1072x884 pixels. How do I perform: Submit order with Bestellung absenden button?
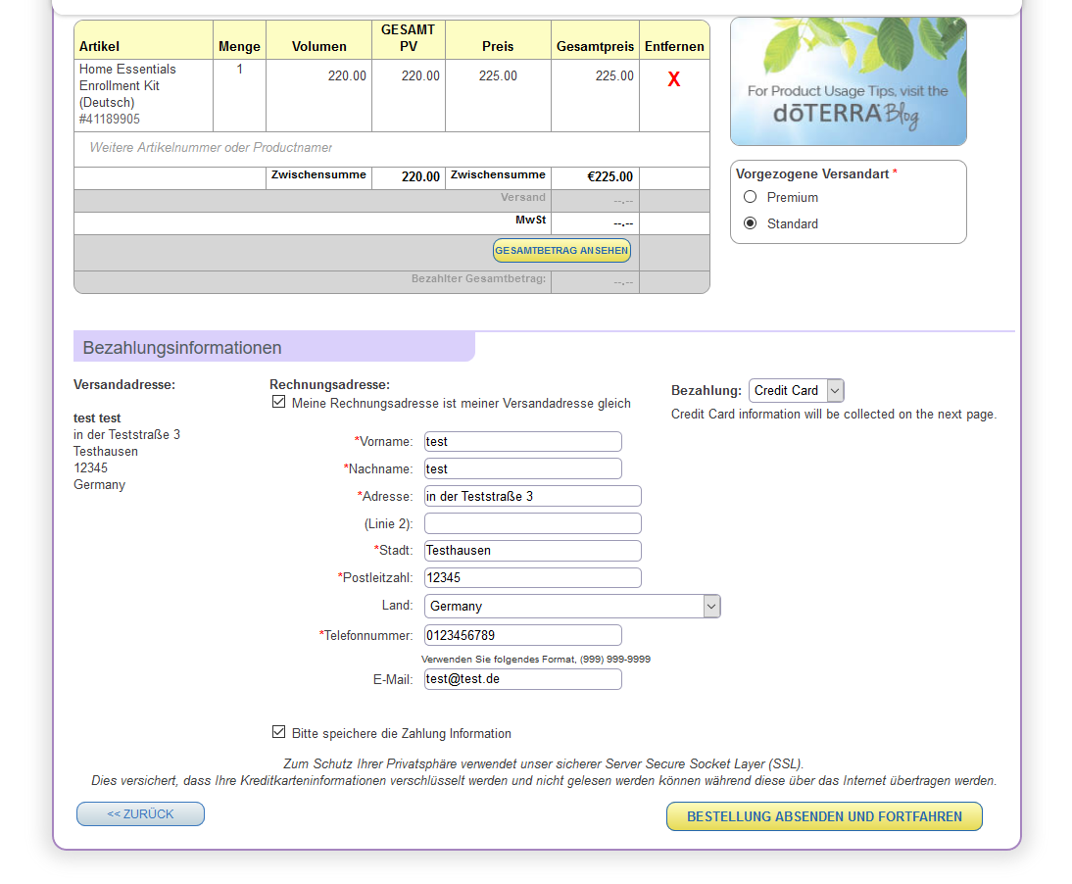(x=824, y=816)
